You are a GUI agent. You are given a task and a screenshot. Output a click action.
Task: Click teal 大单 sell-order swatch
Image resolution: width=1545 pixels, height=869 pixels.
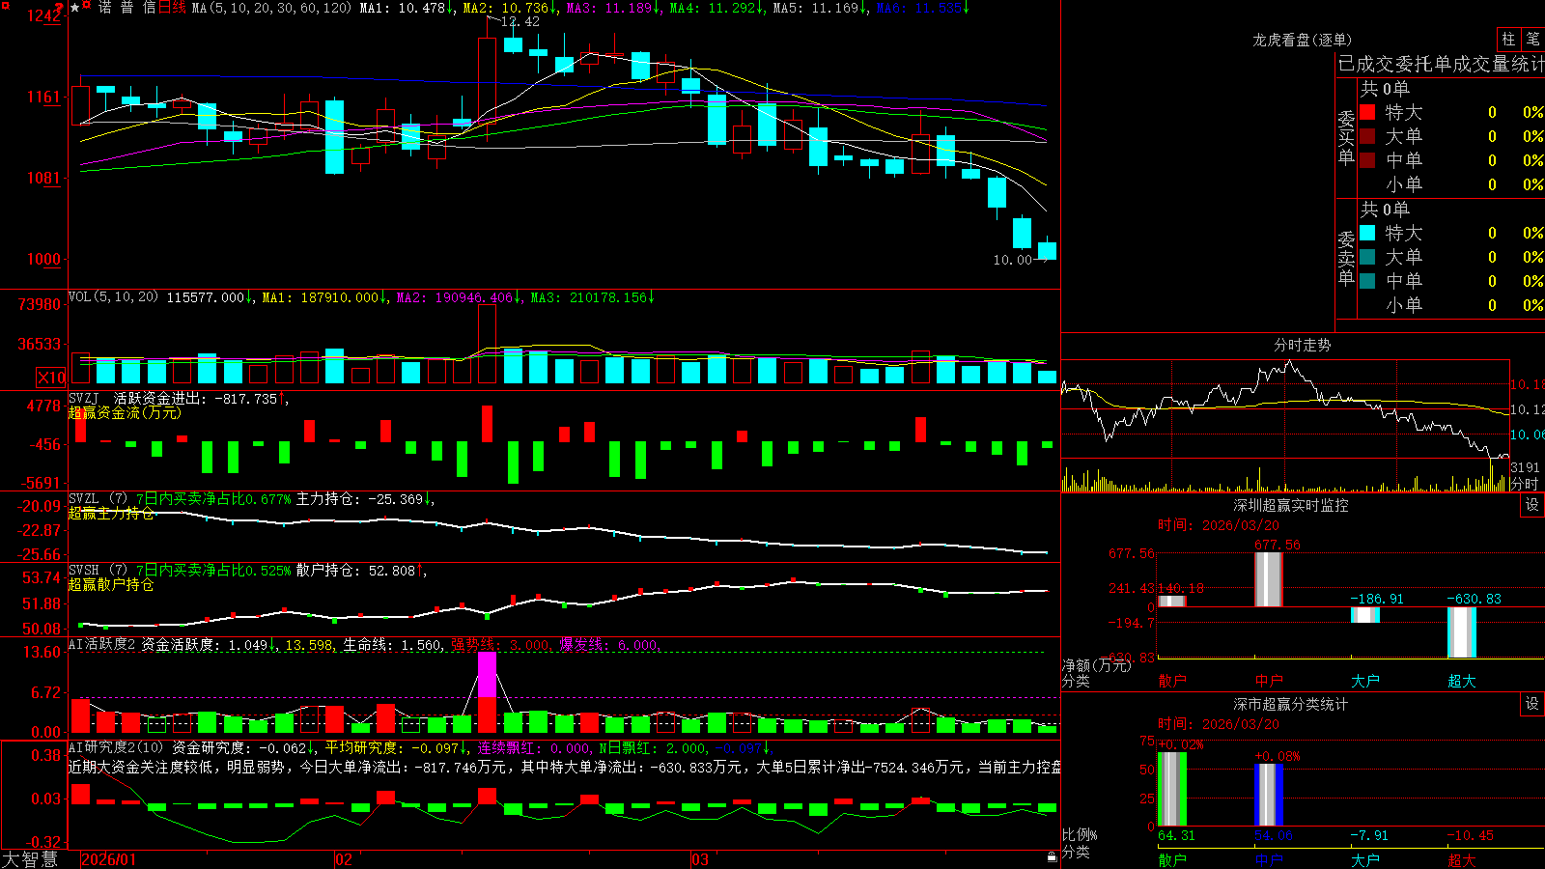click(1367, 257)
